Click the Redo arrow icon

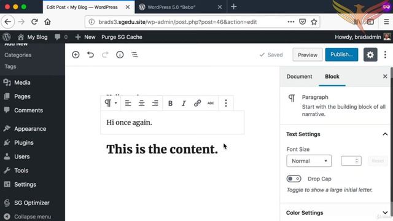coord(105,55)
